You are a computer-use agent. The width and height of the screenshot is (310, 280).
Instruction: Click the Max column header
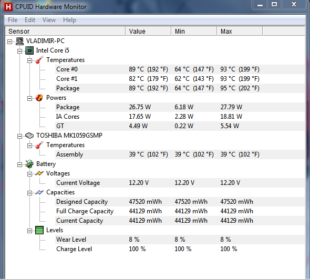coord(240,31)
